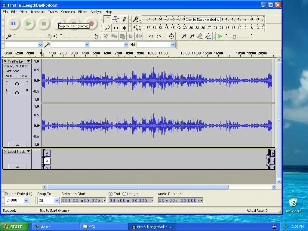Mute the FirstFullLen track
Screen dimensions: 308x231
(x=9, y=76)
